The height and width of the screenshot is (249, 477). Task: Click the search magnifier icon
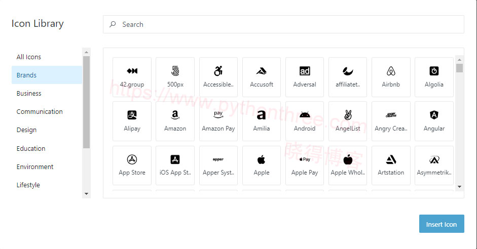tap(113, 24)
